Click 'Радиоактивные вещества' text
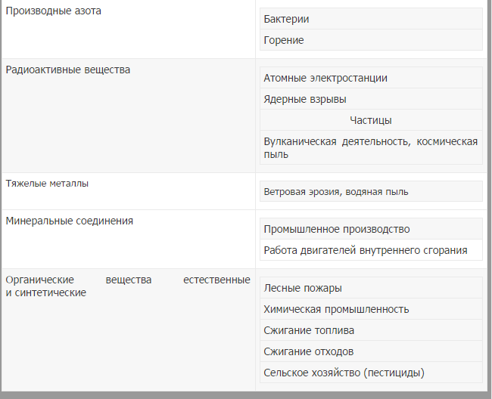Viewport: 492px width, 399px height. (67, 70)
